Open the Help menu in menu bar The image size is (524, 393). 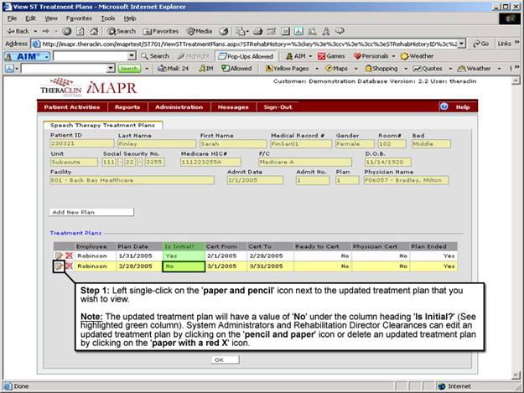[130, 18]
